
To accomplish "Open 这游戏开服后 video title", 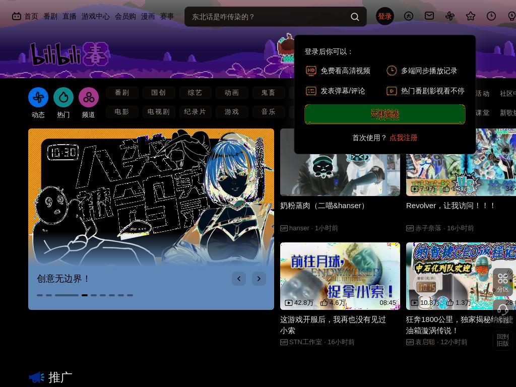I will click(333, 325).
